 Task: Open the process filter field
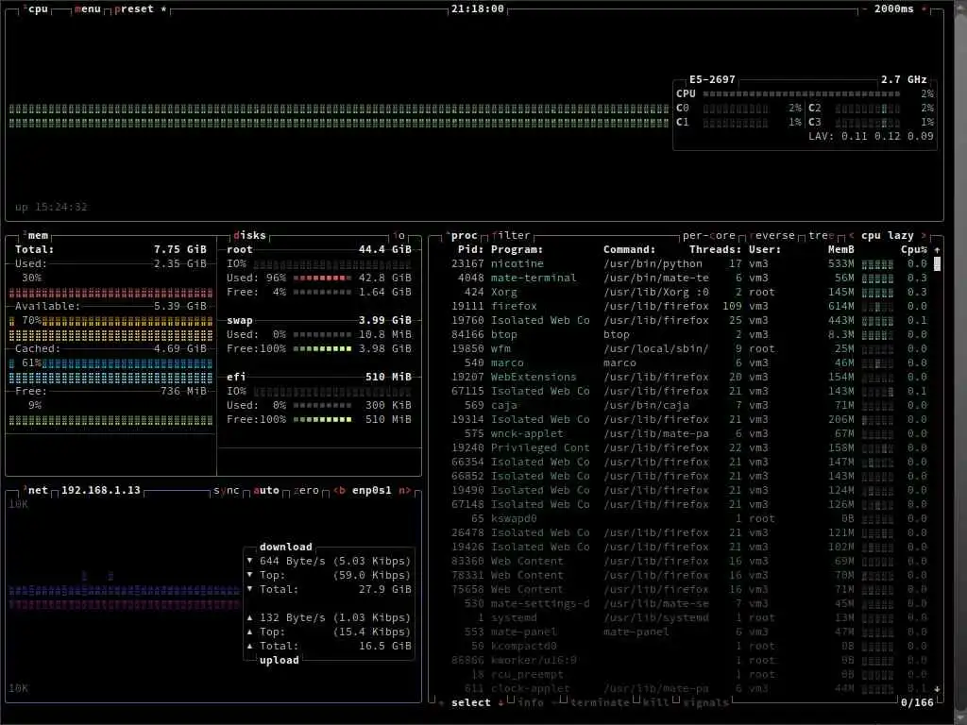pyautogui.click(x=511, y=235)
